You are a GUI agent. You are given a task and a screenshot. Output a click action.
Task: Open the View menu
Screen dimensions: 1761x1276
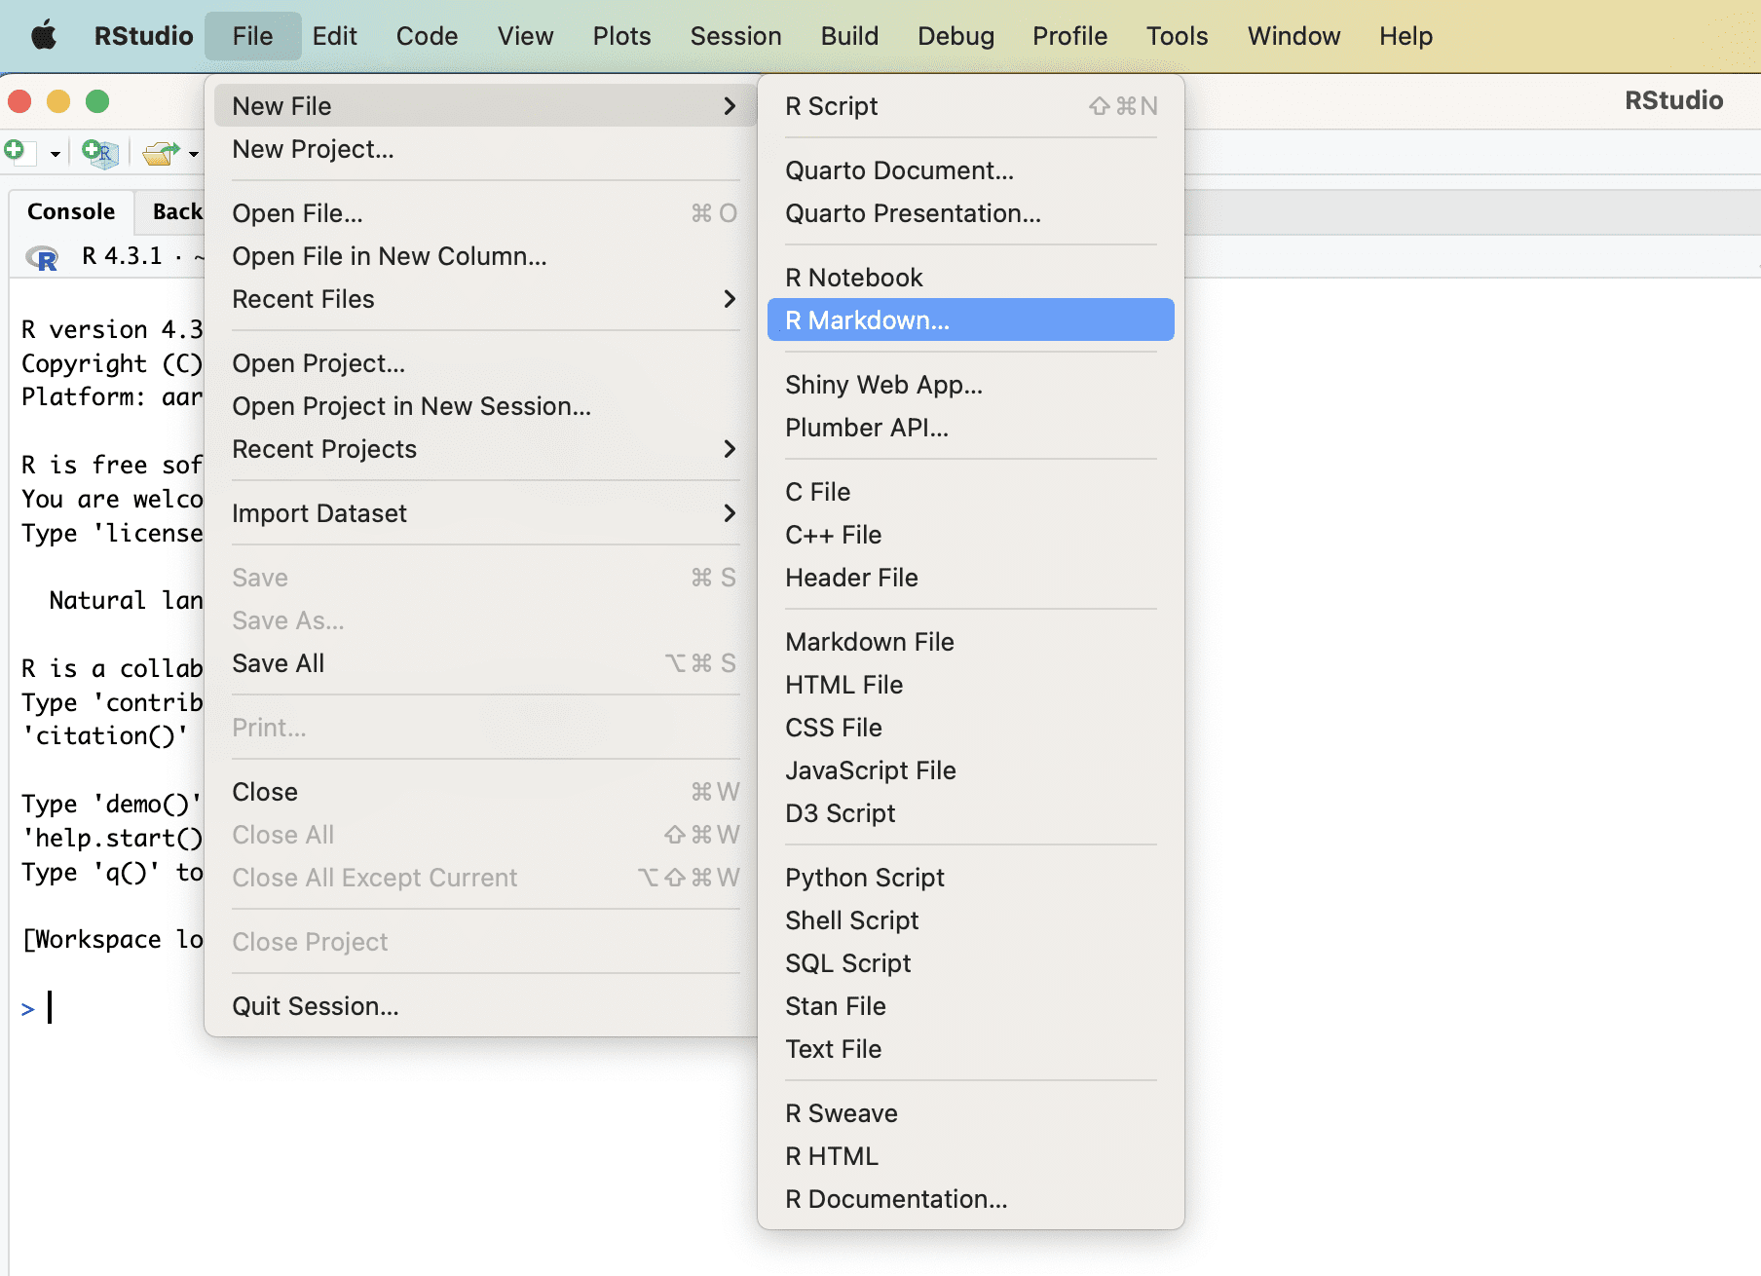[525, 36]
